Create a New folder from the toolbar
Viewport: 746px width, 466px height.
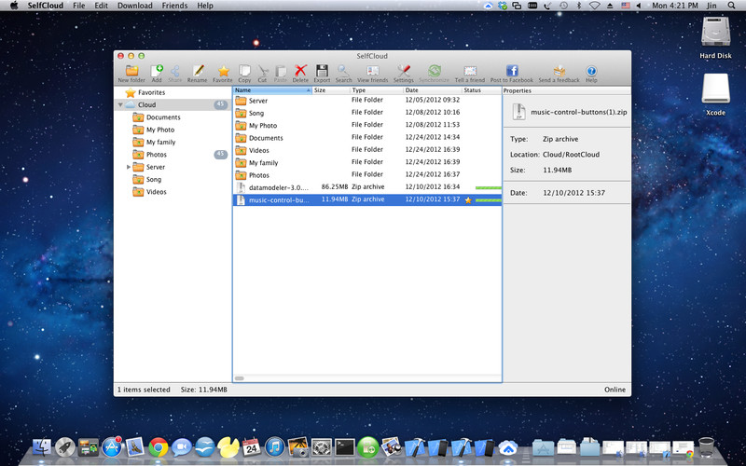click(131, 74)
